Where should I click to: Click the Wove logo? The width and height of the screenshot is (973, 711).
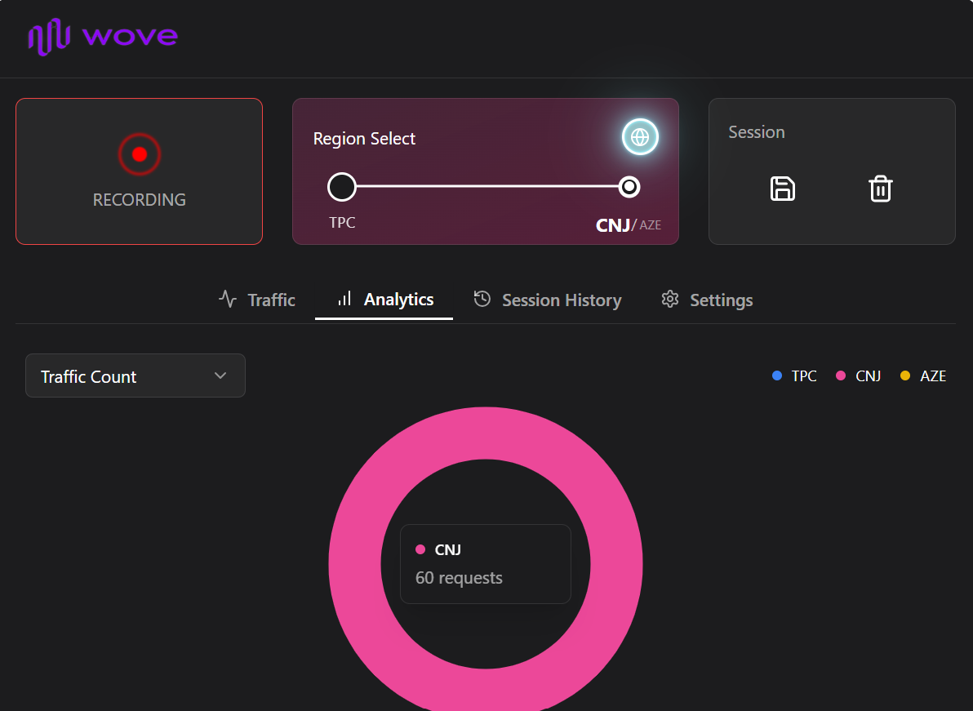(103, 37)
